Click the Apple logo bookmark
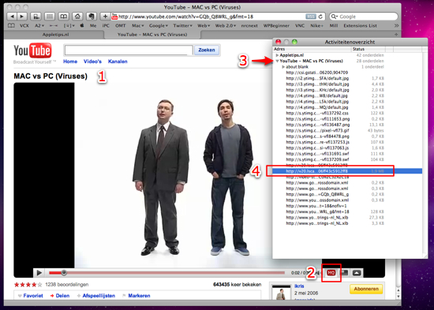The image size is (434, 310). point(82,25)
